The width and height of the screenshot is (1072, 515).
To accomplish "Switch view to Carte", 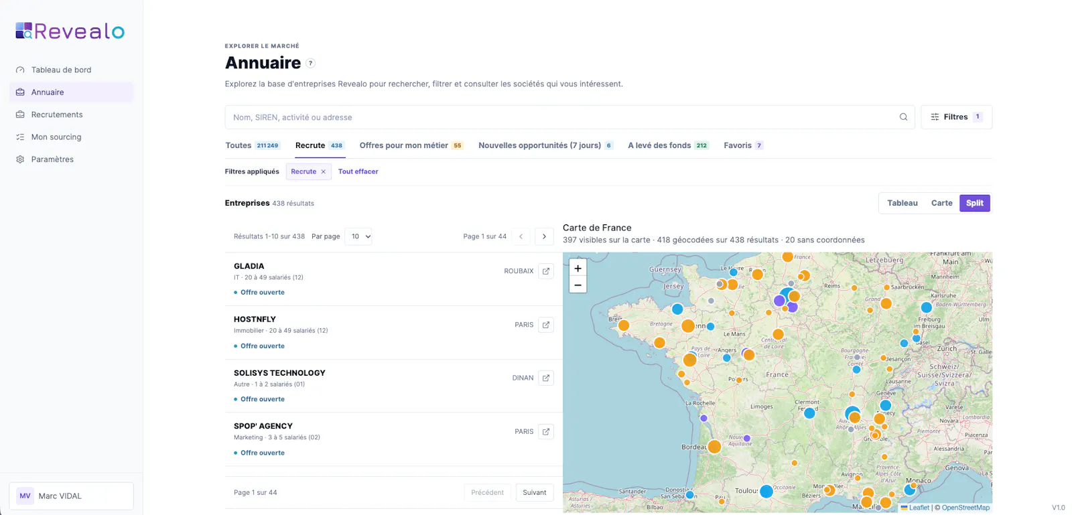I will [x=941, y=203].
